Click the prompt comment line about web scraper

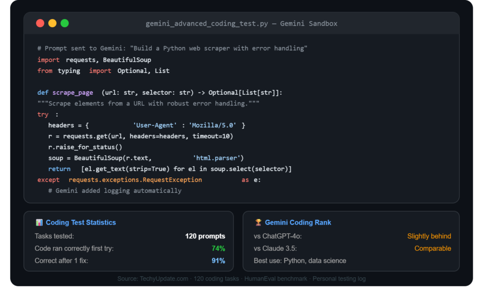[x=172, y=48]
